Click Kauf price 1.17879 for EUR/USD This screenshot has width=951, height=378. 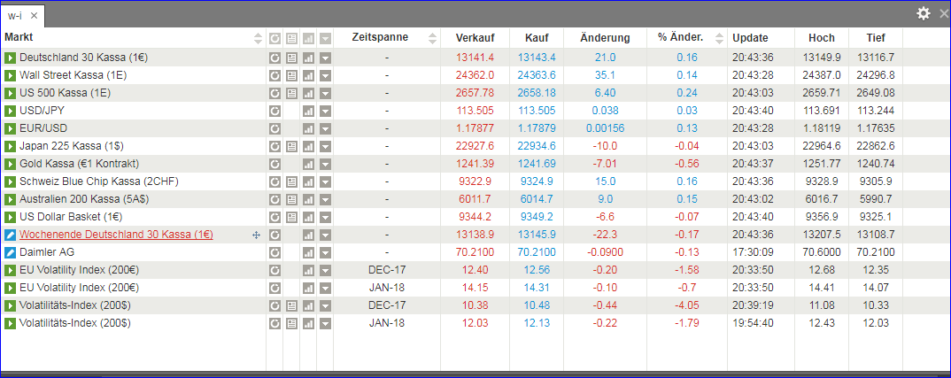(x=537, y=128)
